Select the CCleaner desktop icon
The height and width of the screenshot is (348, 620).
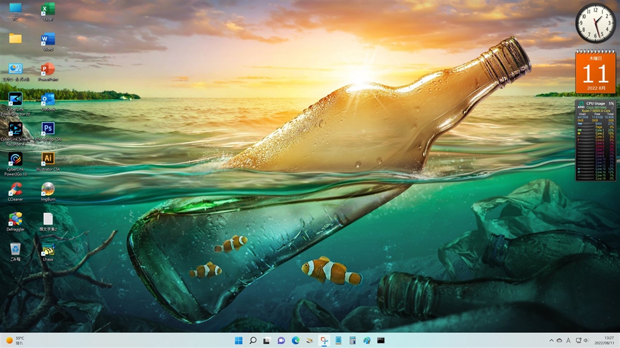tap(15, 189)
